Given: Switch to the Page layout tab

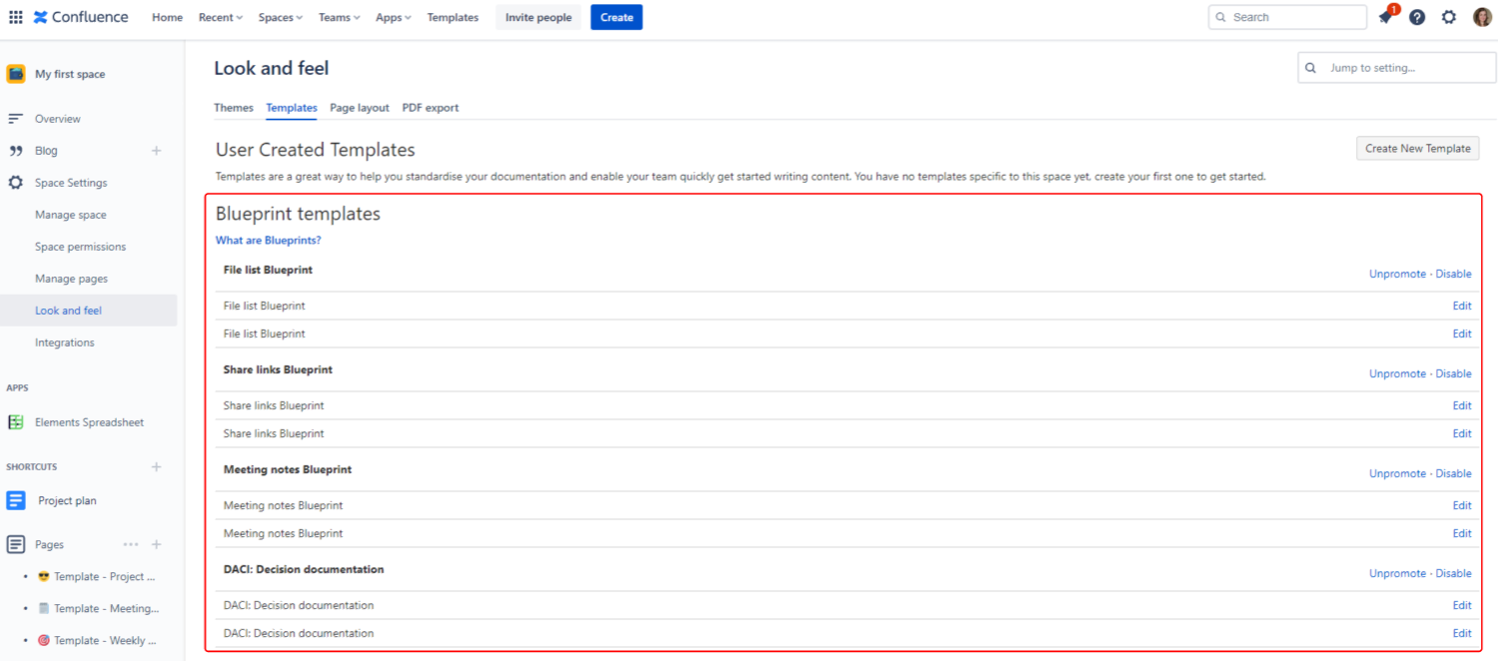Looking at the screenshot, I should [360, 108].
